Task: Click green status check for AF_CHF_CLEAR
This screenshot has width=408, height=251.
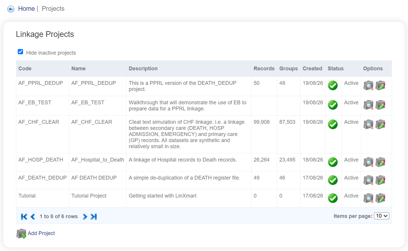Action: click(x=333, y=124)
